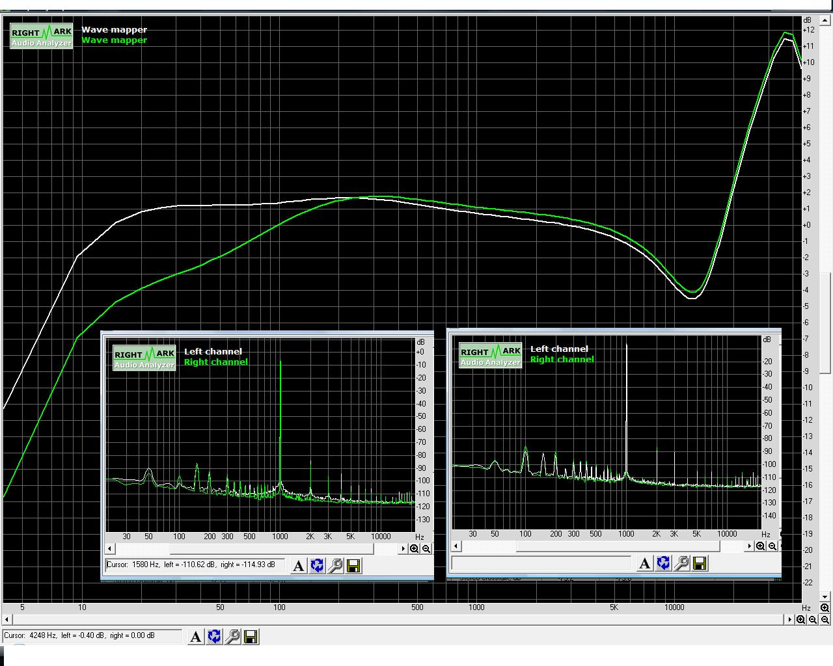Save the left spectrum sub-window graph
Image resolution: width=833 pixels, height=666 pixels.
353,566
